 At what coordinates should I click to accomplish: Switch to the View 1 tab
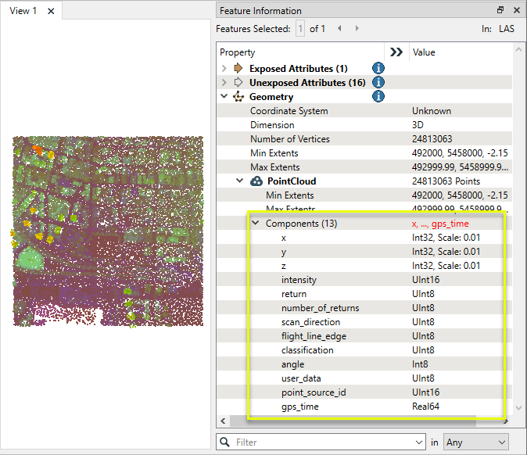pyautogui.click(x=23, y=11)
